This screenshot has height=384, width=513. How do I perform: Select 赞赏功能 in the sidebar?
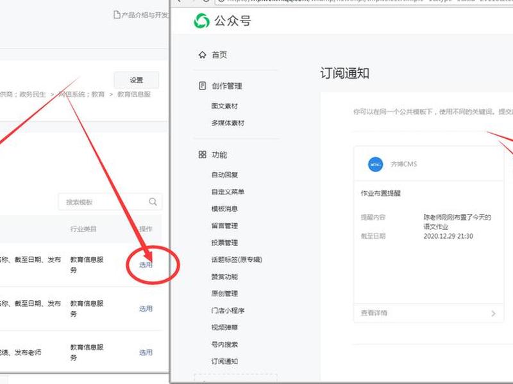[224, 276]
